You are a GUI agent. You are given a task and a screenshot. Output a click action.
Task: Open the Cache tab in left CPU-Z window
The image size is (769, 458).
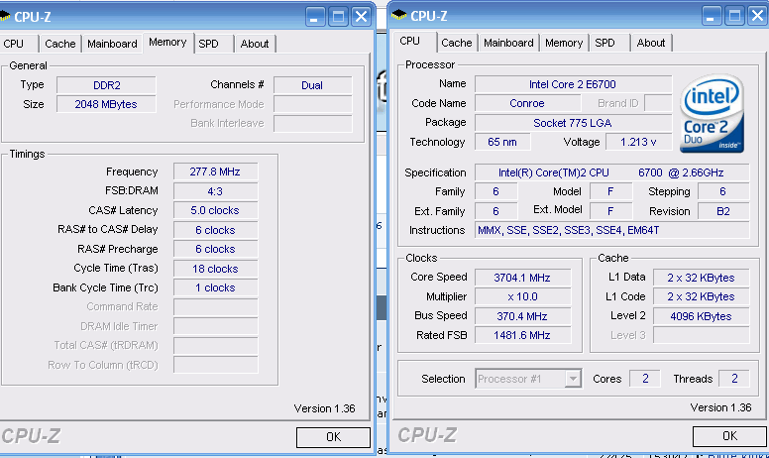(x=60, y=44)
